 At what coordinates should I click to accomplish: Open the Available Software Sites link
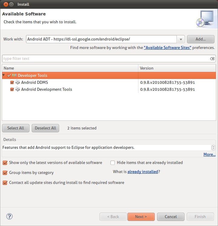click(167, 48)
